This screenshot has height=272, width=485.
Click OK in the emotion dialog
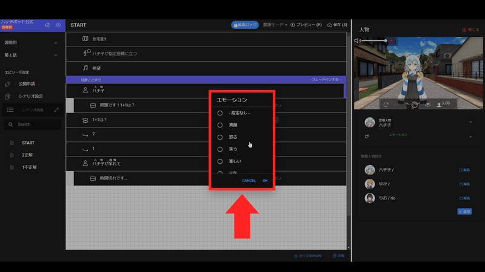(x=265, y=181)
